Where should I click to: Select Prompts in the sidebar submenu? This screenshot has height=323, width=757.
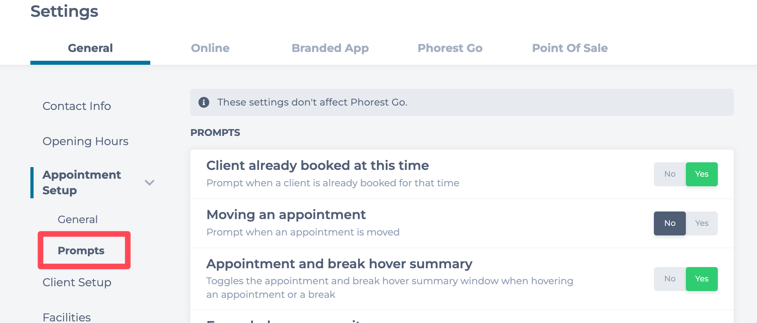(x=81, y=251)
